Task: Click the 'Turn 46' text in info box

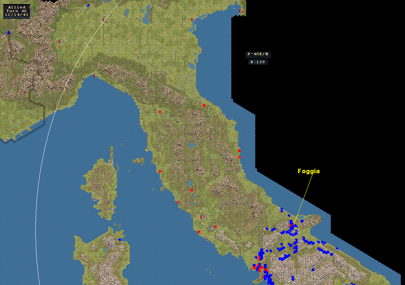Action: 17,11
